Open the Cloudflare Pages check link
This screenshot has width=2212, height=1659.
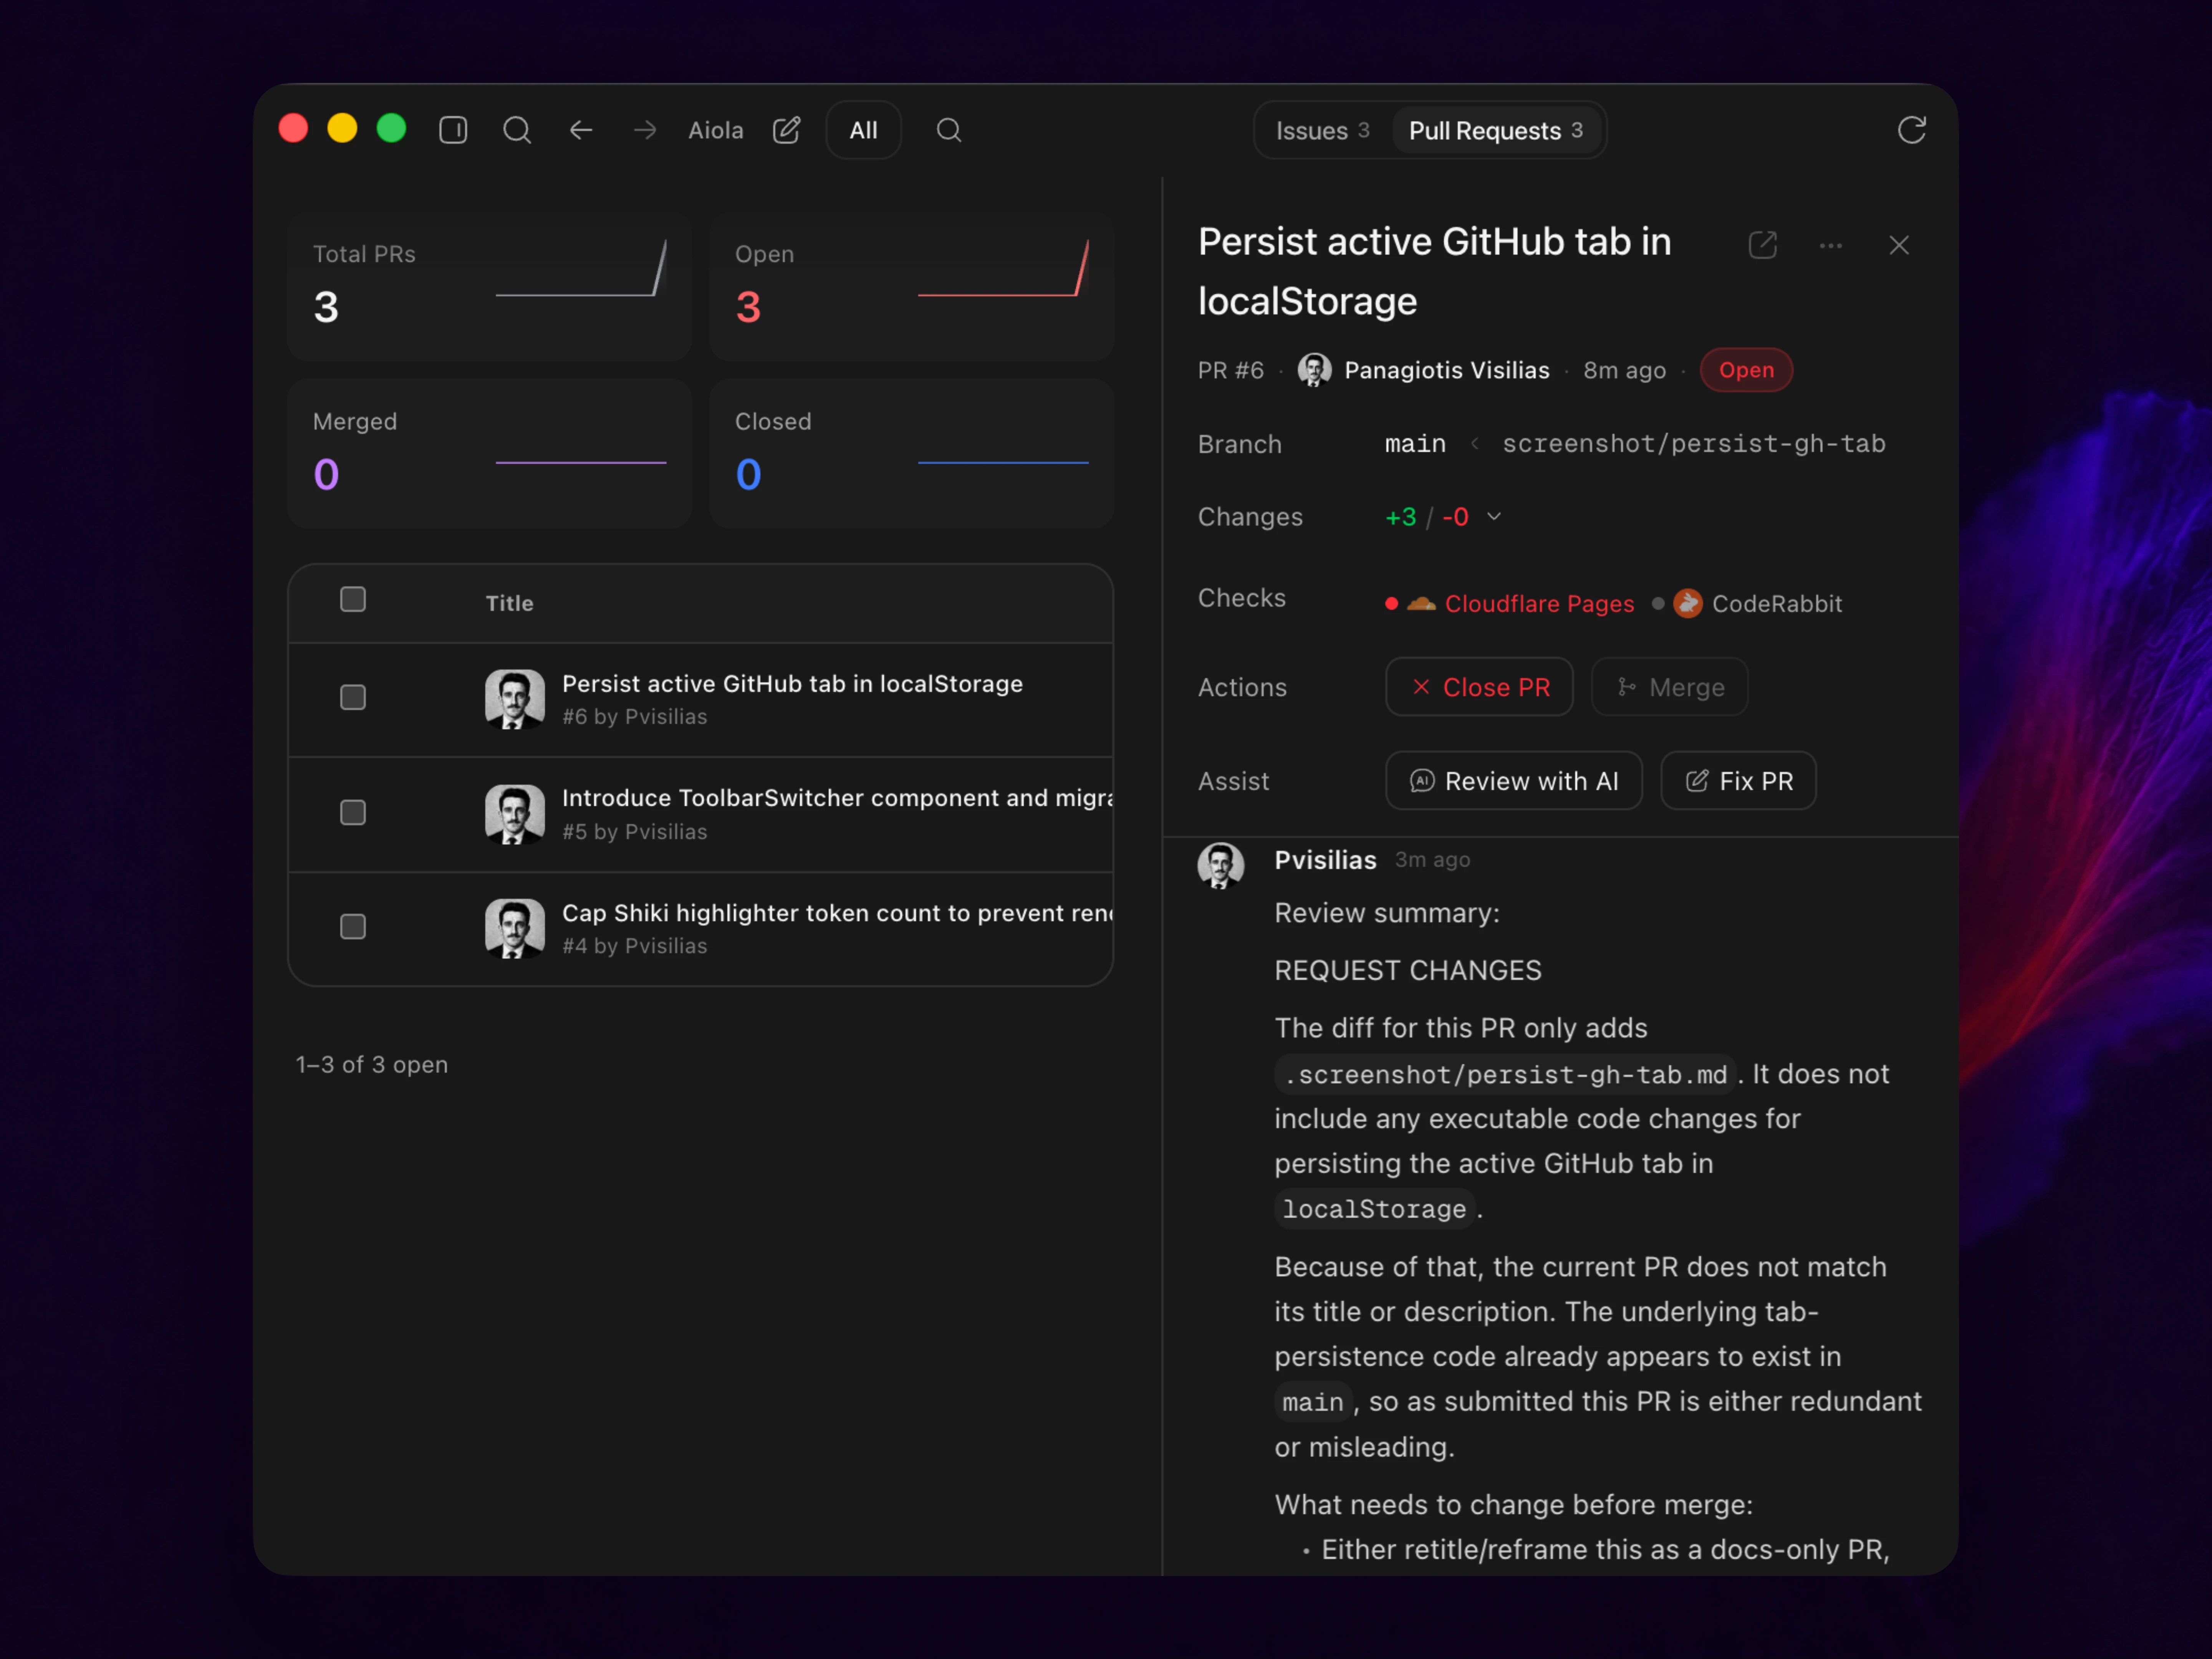1539,604
